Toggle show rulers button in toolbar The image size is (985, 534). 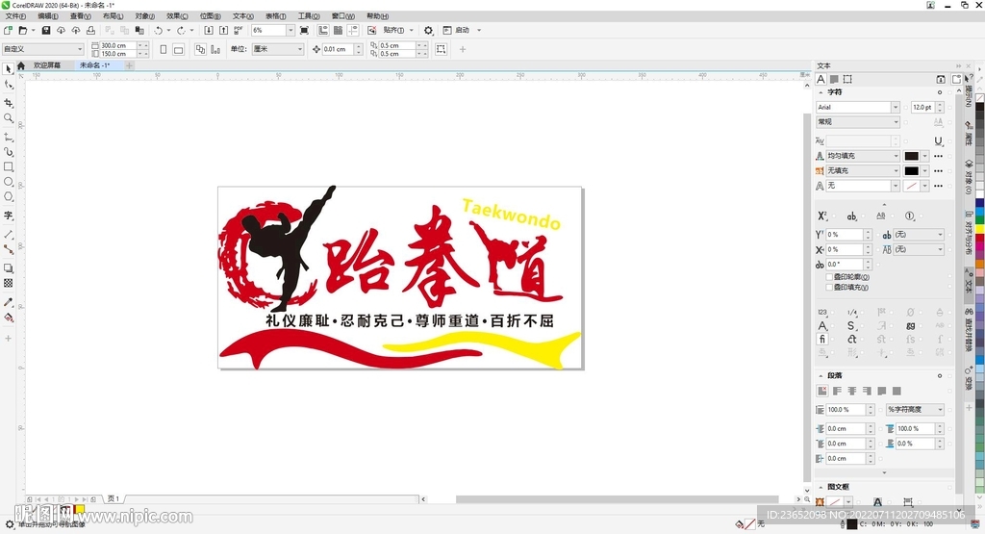click(323, 30)
